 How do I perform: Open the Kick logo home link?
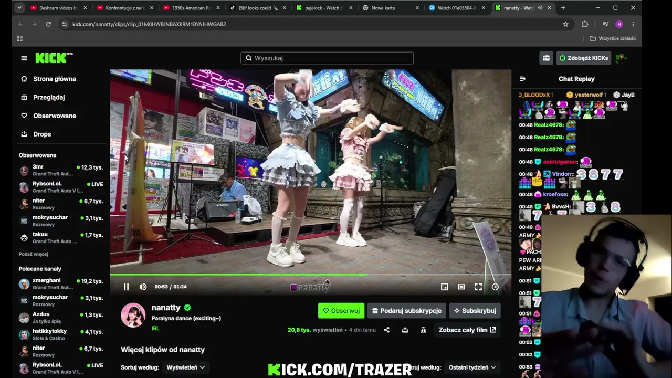[x=54, y=58]
